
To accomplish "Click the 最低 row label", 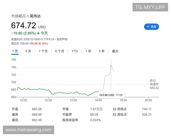I will click(x=15, y=120).
